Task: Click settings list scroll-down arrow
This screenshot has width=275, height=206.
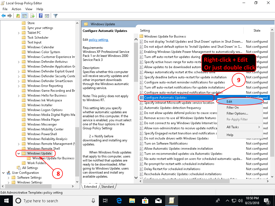Action: pos(272,177)
